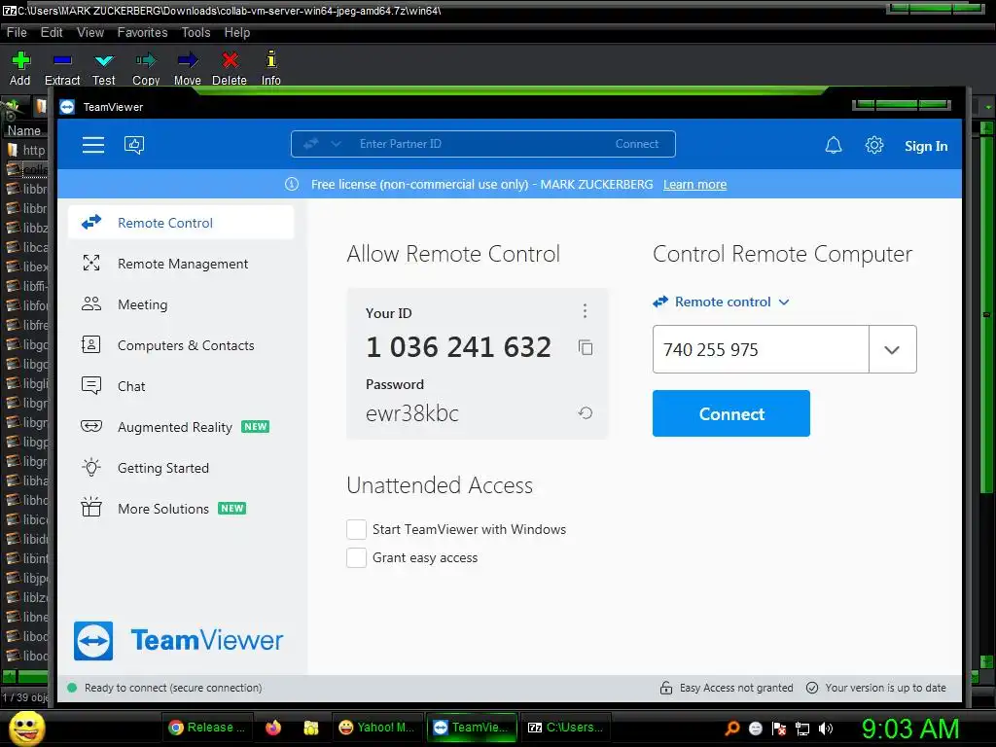Click the volume speaker tray icon
This screenshot has width=996, height=747.
(826, 729)
